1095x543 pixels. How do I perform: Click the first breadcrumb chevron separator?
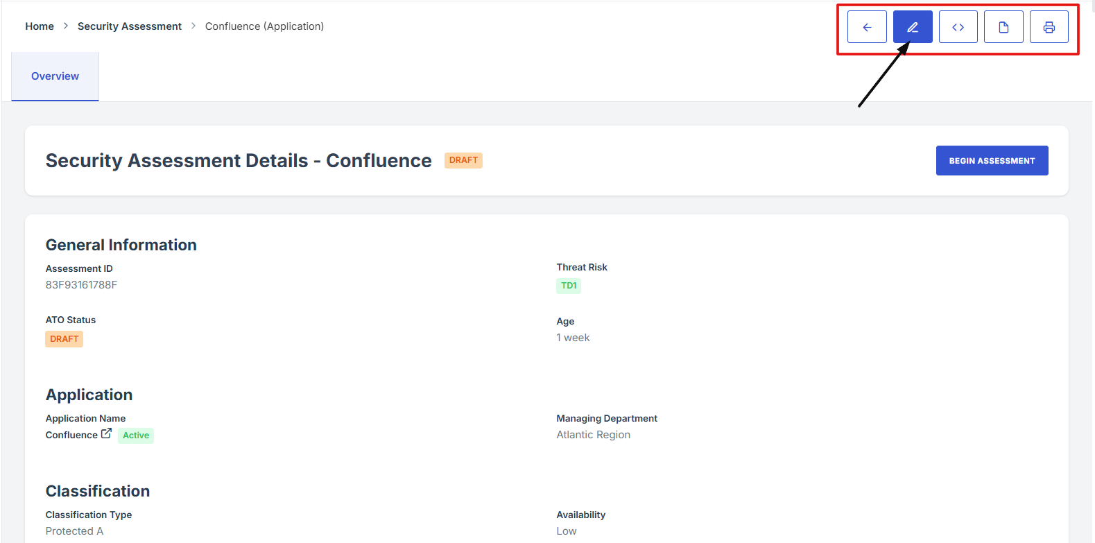click(66, 26)
